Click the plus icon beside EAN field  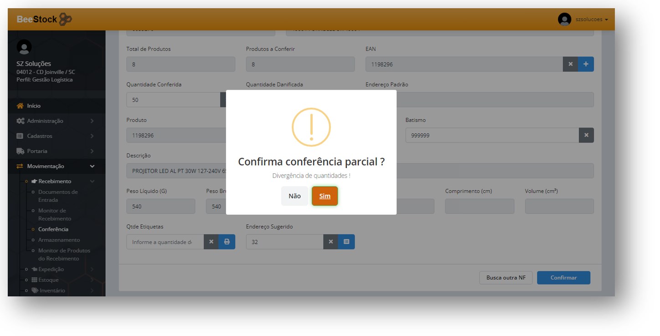pos(586,64)
